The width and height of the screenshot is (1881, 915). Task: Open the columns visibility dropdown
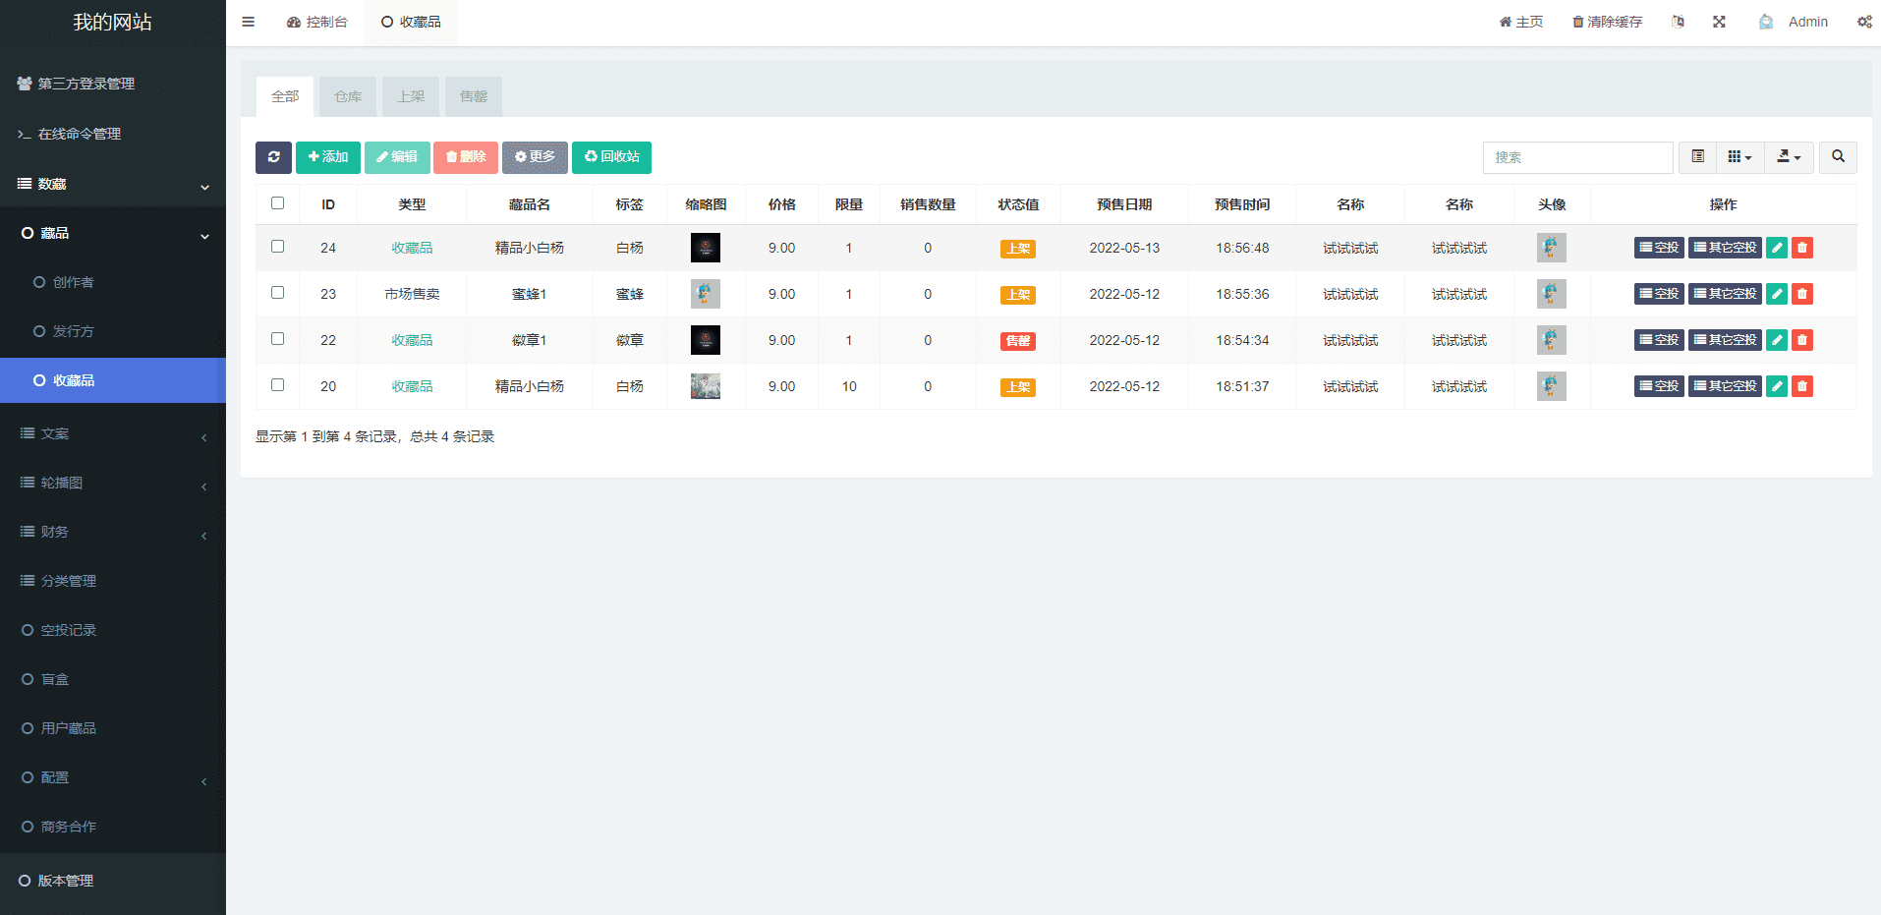click(1739, 157)
